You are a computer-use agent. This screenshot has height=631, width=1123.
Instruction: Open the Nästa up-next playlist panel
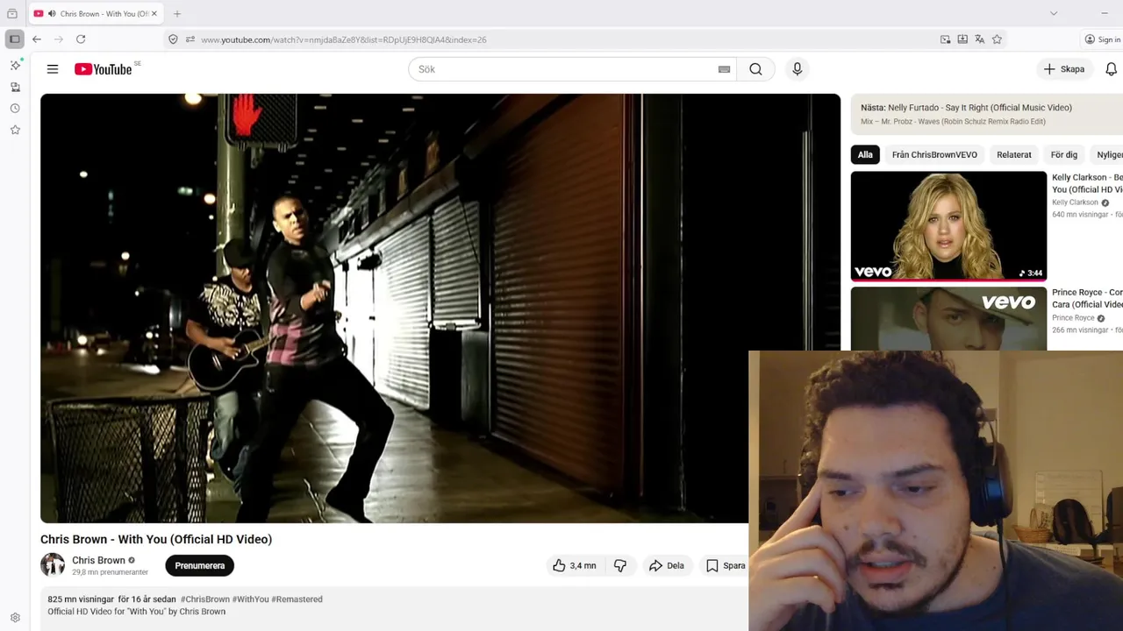986,114
